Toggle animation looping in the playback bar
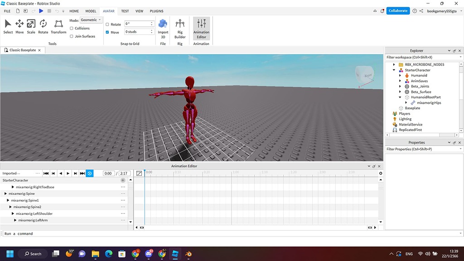 coord(90,173)
